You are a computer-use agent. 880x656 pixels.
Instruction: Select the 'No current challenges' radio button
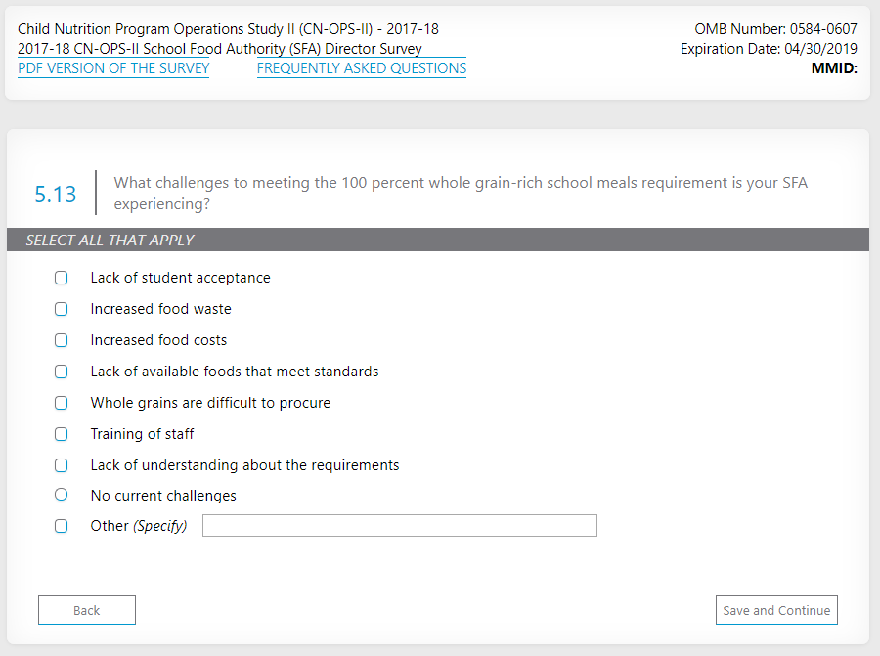coord(62,495)
